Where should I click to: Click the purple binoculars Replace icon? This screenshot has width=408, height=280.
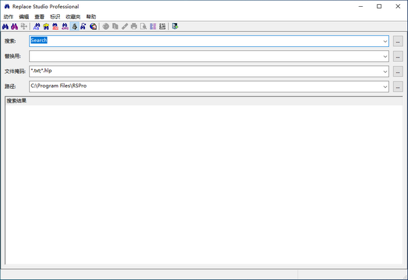coord(14,27)
